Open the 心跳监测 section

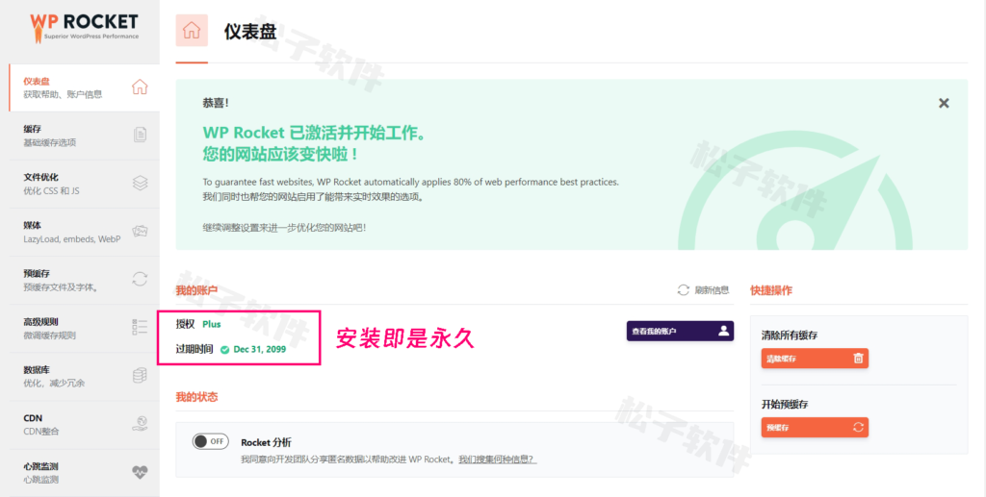[85, 473]
